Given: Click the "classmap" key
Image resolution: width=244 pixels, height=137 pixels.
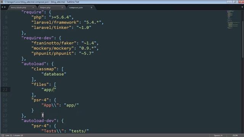Looking at the screenshot, I should coord(44,69).
